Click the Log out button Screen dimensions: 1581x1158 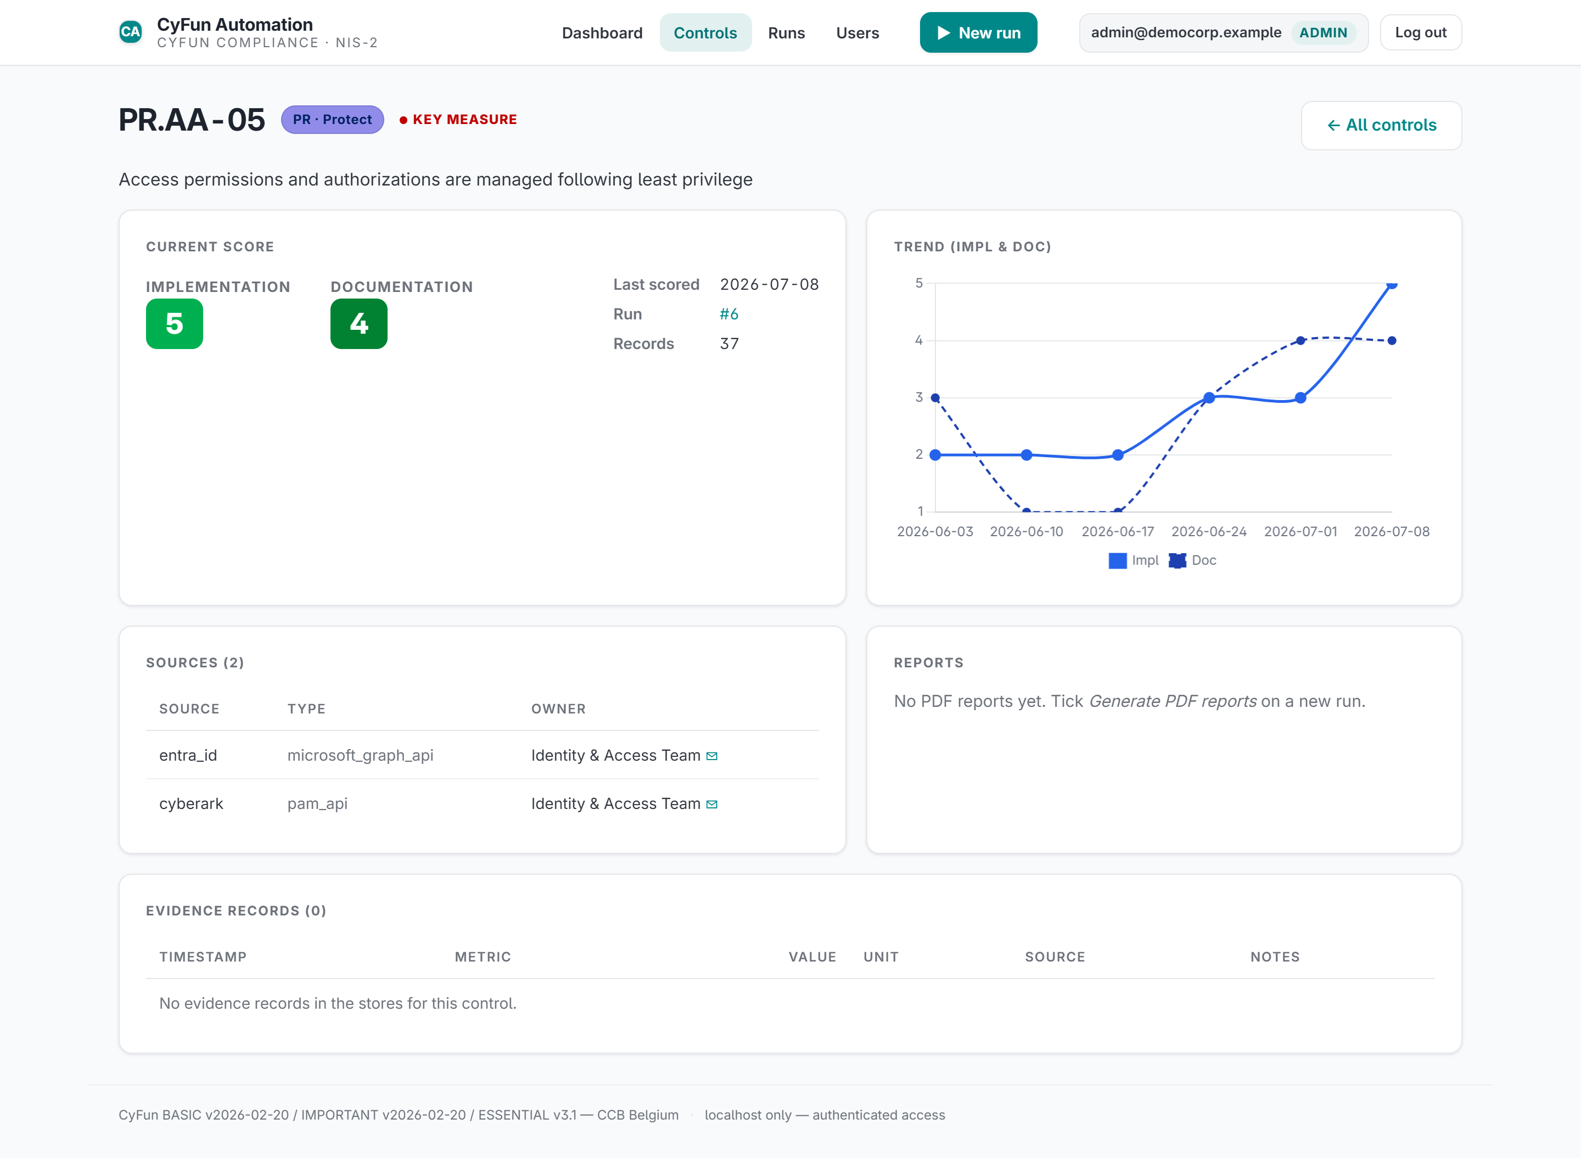[1421, 32]
